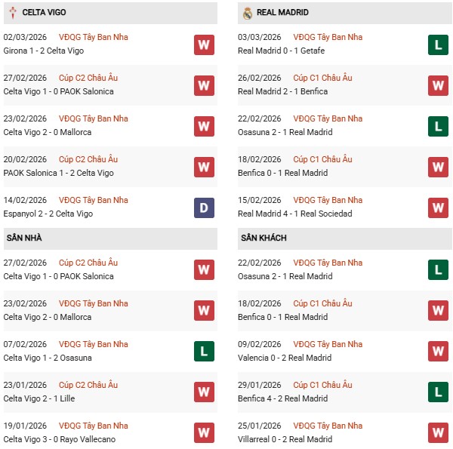Click loss badge for Real Madrid 0 - 1 Getafe
Screen dimensions: 453x449
coord(438,45)
